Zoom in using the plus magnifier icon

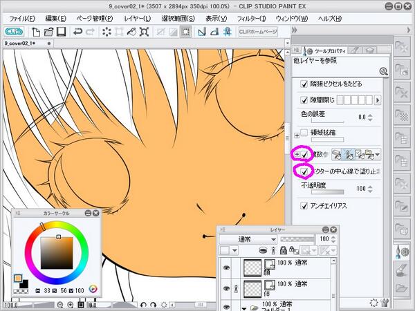tap(70, 305)
